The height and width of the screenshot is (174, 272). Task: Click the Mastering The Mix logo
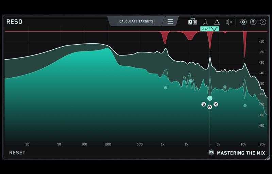pos(237,153)
